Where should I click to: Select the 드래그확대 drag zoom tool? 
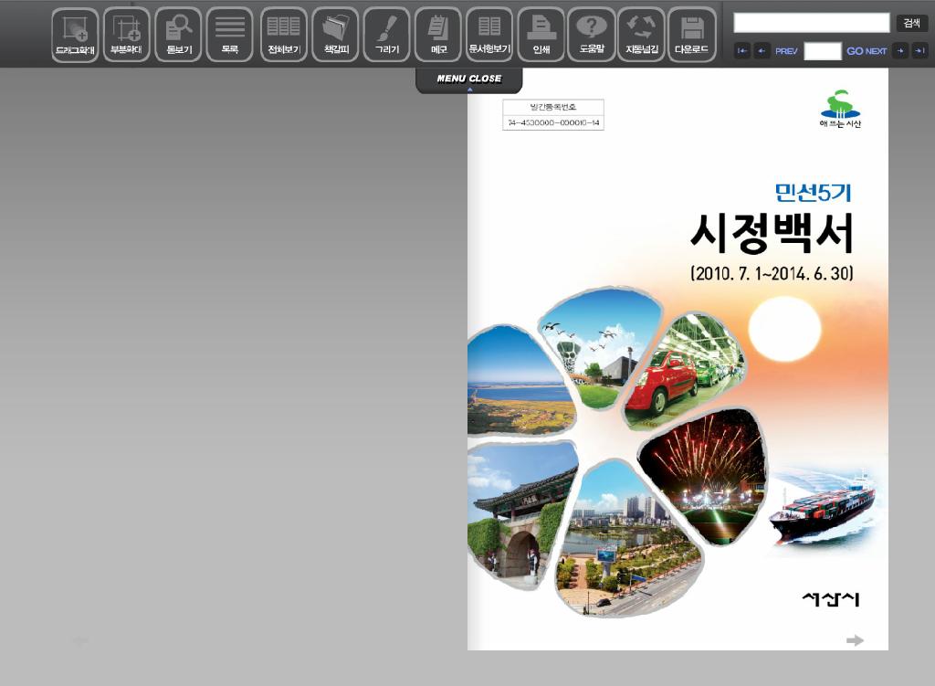coord(75,35)
